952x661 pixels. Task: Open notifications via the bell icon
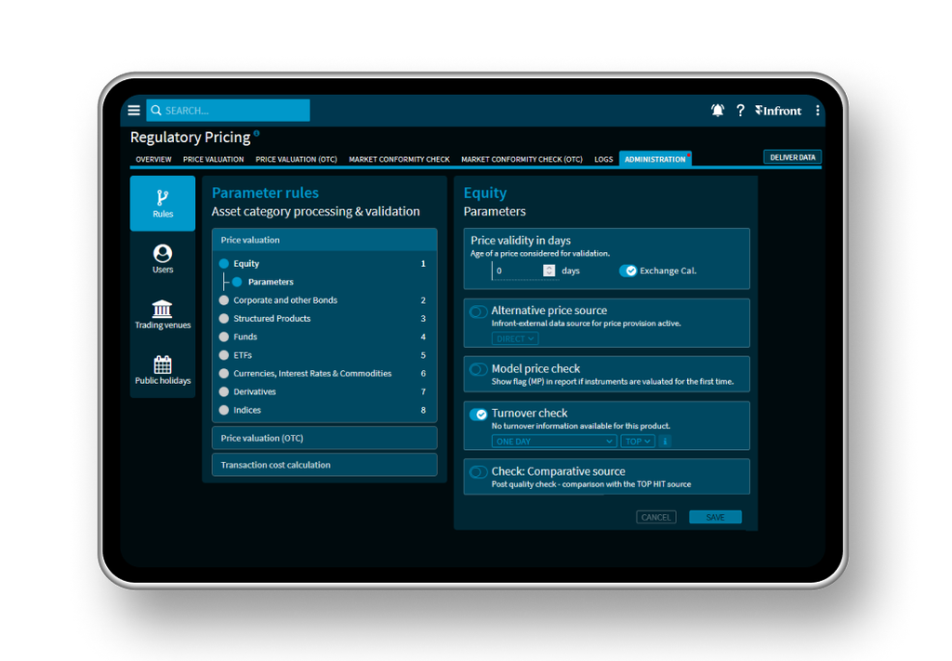tap(717, 110)
